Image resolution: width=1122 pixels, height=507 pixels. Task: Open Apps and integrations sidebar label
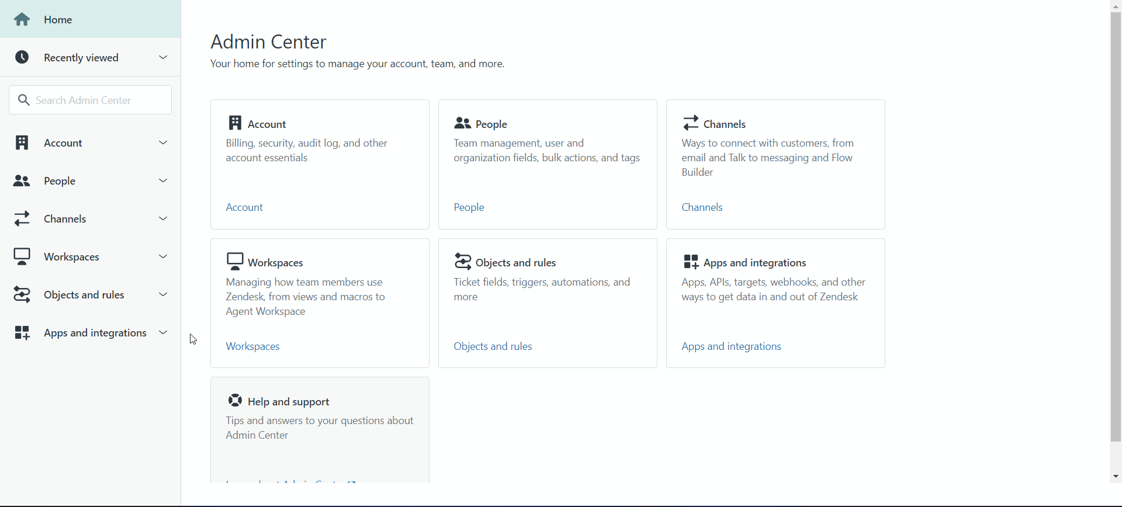pos(95,333)
